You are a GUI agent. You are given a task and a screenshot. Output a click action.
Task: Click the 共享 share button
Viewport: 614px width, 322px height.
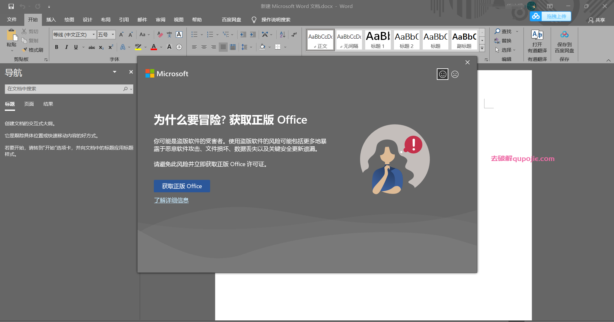pyautogui.click(x=597, y=20)
